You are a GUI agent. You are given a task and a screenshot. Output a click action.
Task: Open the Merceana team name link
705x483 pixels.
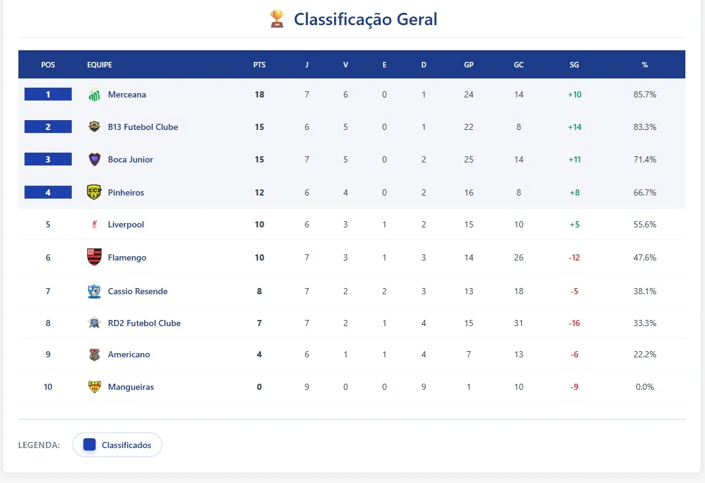[127, 94]
